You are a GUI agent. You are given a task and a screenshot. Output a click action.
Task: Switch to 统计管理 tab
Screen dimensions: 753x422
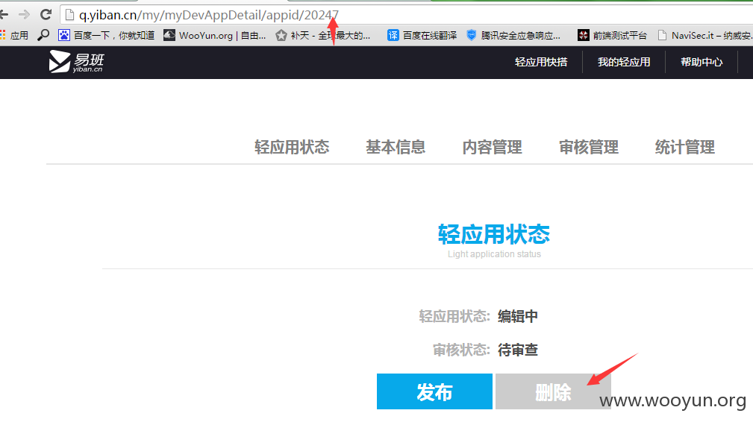click(x=685, y=147)
